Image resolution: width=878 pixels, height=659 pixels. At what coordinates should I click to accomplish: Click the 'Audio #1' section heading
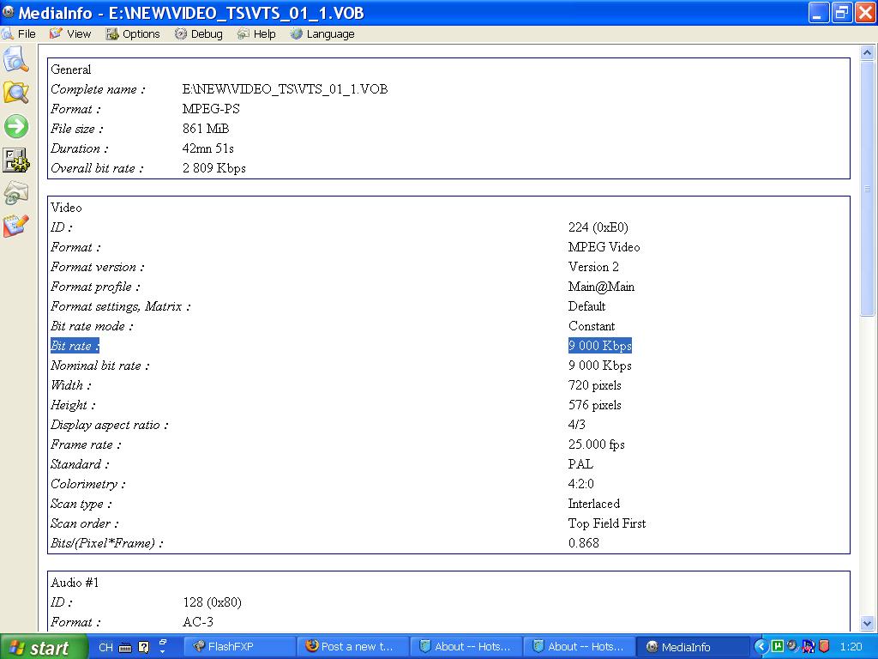click(x=75, y=583)
